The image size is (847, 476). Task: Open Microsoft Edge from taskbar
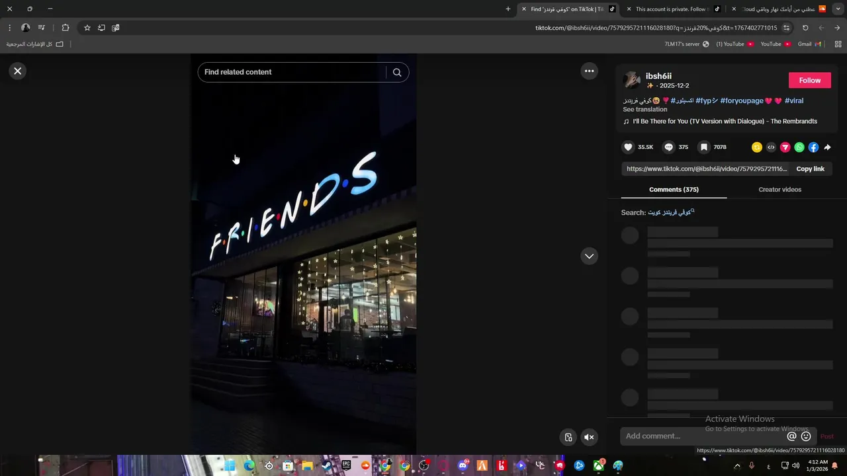(249, 466)
